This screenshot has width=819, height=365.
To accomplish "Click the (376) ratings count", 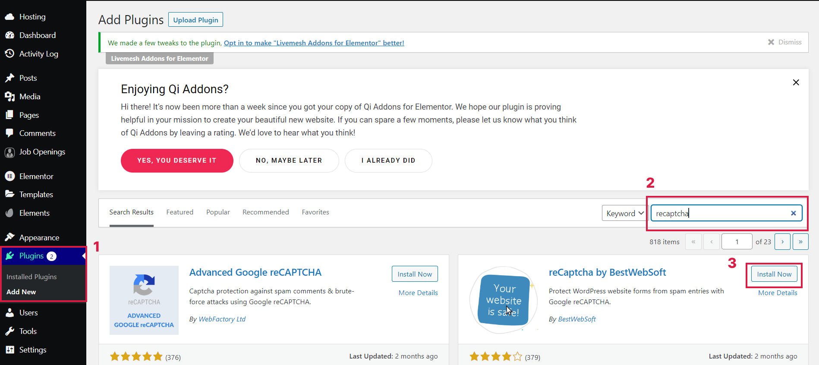I will point(173,357).
